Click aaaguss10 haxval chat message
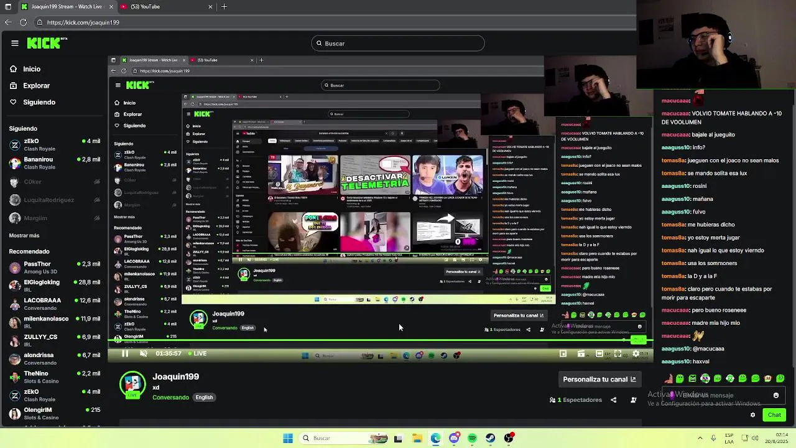The image size is (796, 448). (x=685, y=362)
